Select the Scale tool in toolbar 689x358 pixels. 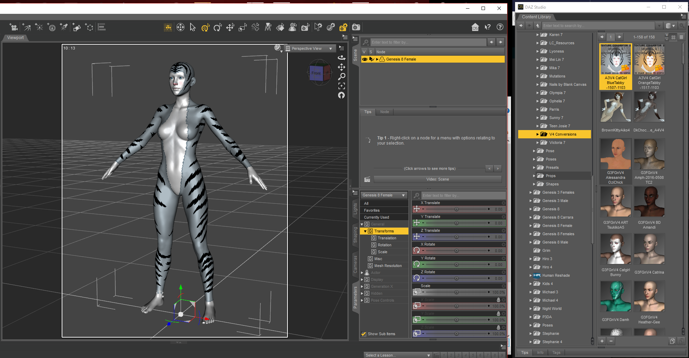tap(242, 27)
